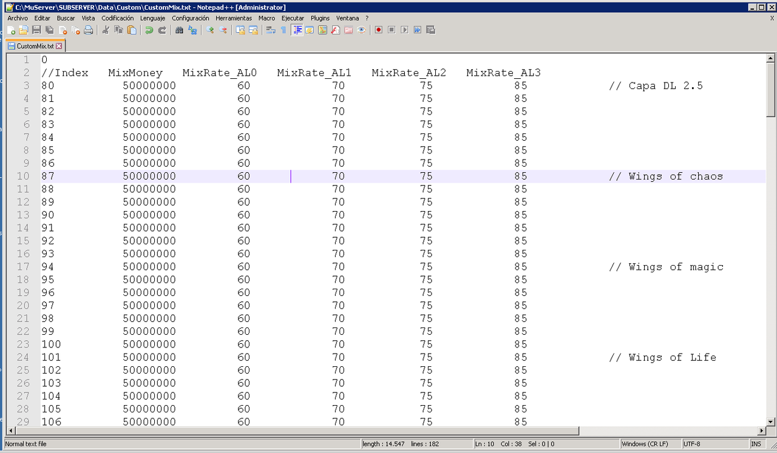Click the Print toolbar icon
Viewport: 777px width, 453px height.
coord(89,30)
